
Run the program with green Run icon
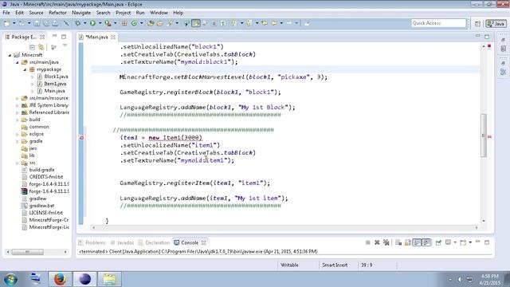pyautogui.click(x=92, y=23)
